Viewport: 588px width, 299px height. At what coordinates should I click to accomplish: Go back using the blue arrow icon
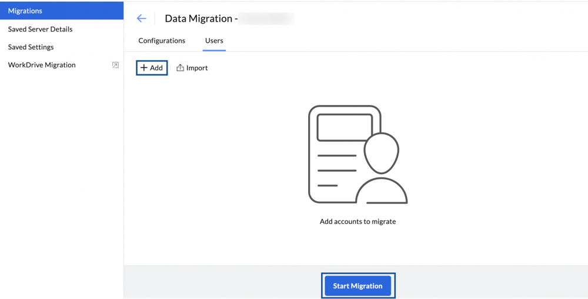click(x=141, y=18)
